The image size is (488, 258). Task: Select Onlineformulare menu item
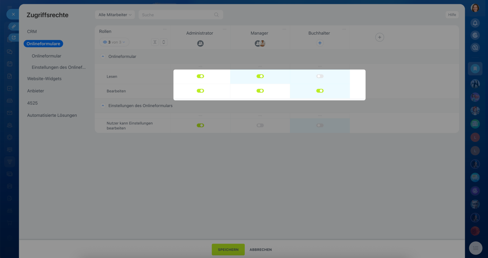pos(43,44)
